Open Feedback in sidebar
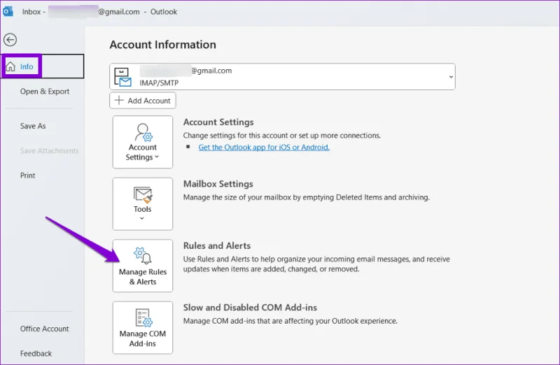This screenshot has height=365, width=560. tap(36, 353)
